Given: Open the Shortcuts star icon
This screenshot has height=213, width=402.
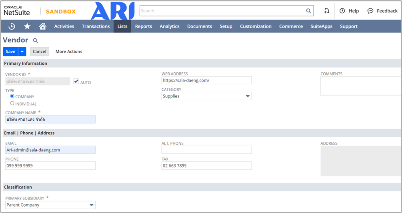Looking at the screenshot, I should pyautogui.click(x=27, y=26).
